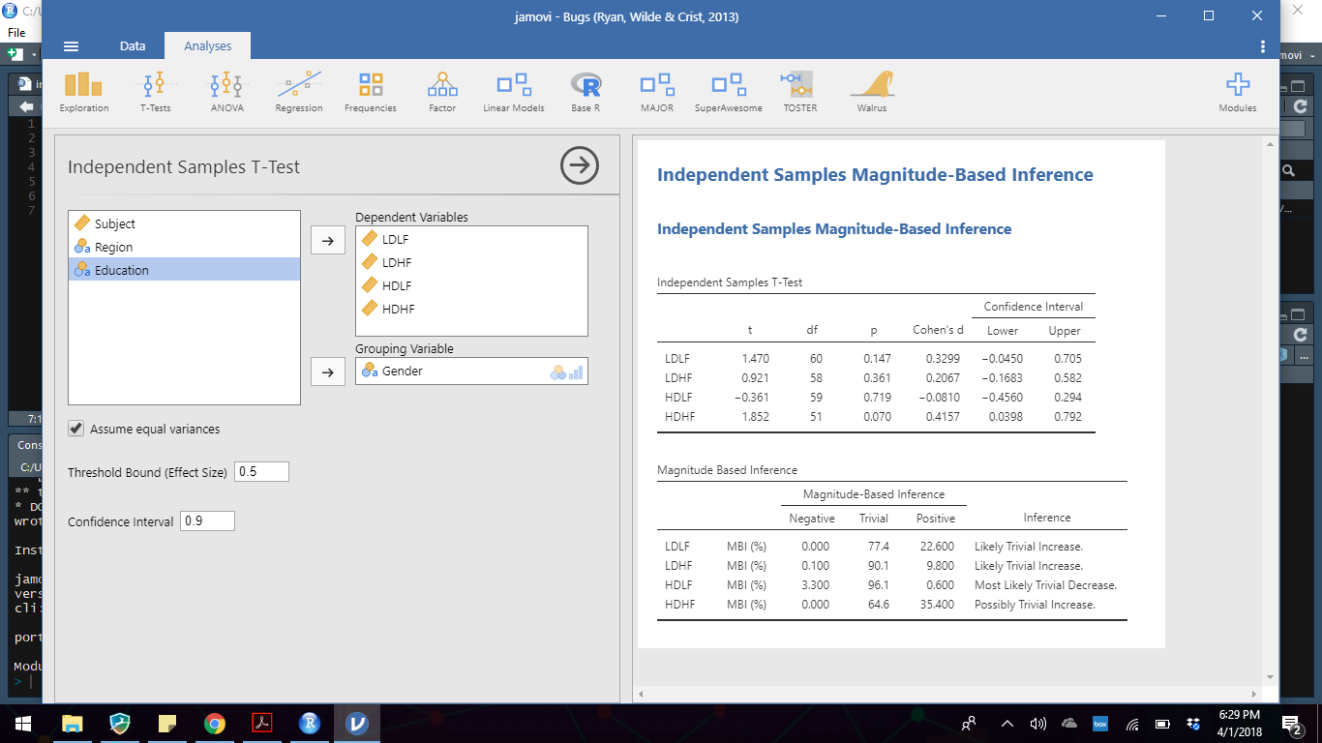Click the Confidence Interval input field
The width and height of the screenshot is (1322, 743).
(207, 520)
